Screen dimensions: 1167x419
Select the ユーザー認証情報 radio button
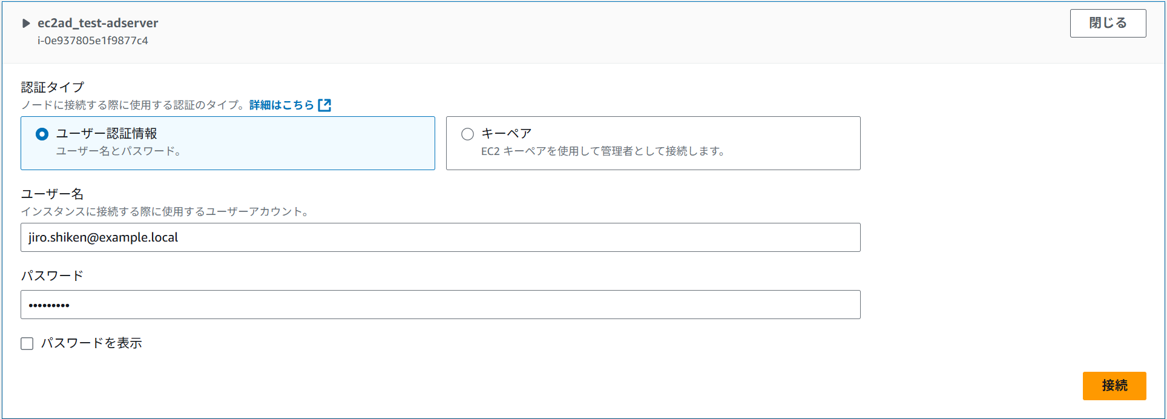tap(42, 134)
